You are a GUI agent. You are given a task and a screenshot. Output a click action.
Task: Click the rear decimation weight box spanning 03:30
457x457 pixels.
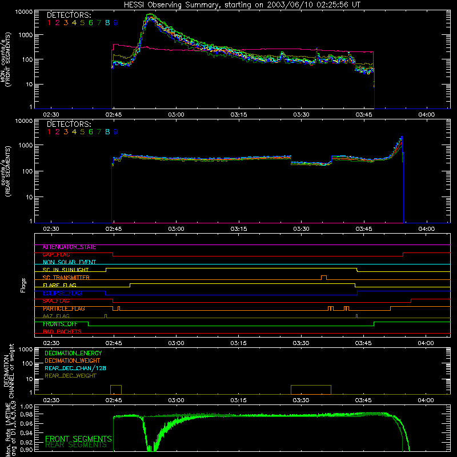coord(311,390)
